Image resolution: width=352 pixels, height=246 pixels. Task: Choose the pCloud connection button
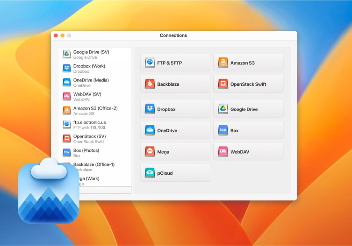tap(175, 173)
